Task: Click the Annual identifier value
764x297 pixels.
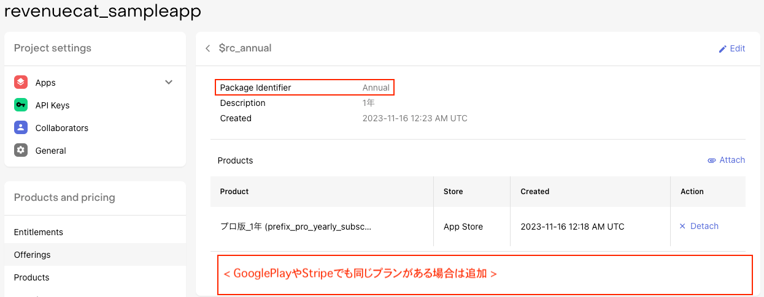Action: pyautogui.click(x=376, y=88)
